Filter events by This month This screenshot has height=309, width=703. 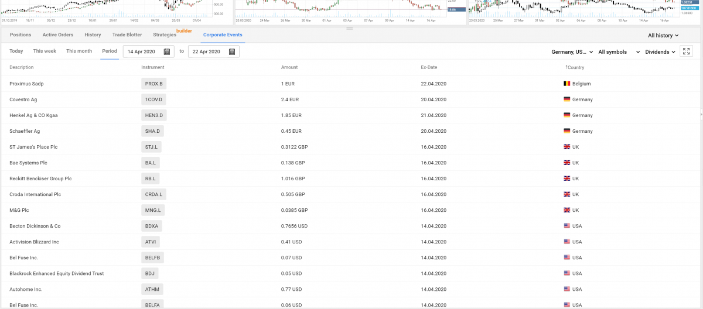click(79, 51)
